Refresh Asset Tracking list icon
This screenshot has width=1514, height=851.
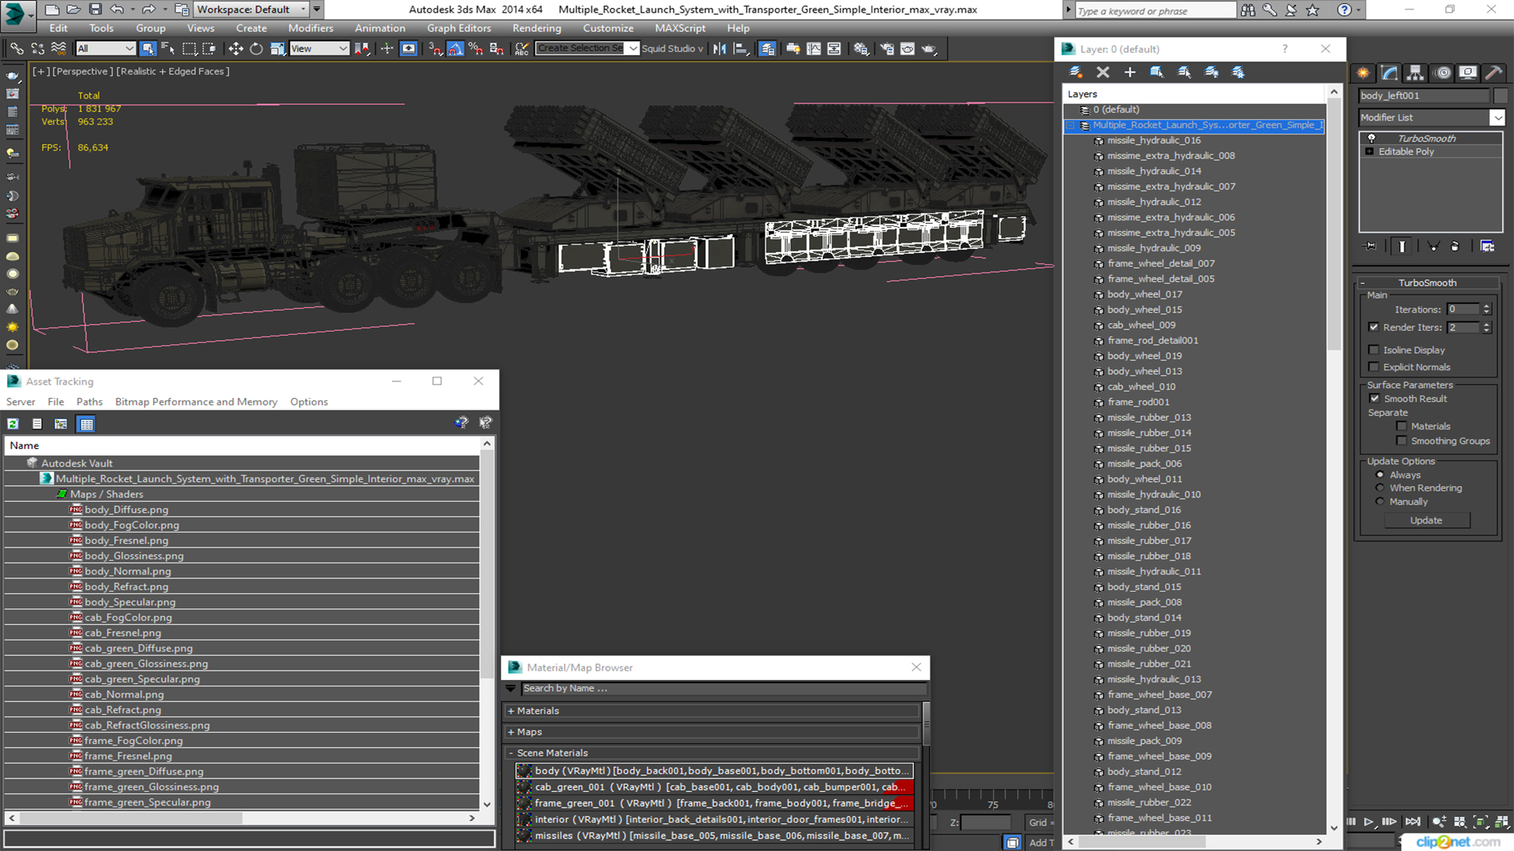pyautogui.click(x=13, y=424)
